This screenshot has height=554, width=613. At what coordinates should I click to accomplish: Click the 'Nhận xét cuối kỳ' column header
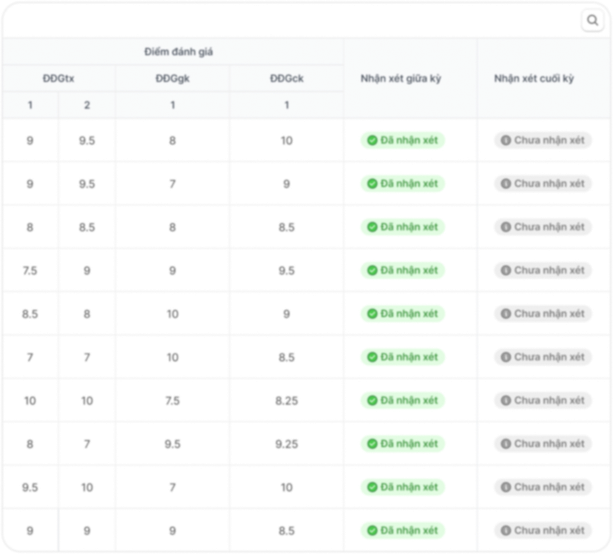tap(534, 78)
